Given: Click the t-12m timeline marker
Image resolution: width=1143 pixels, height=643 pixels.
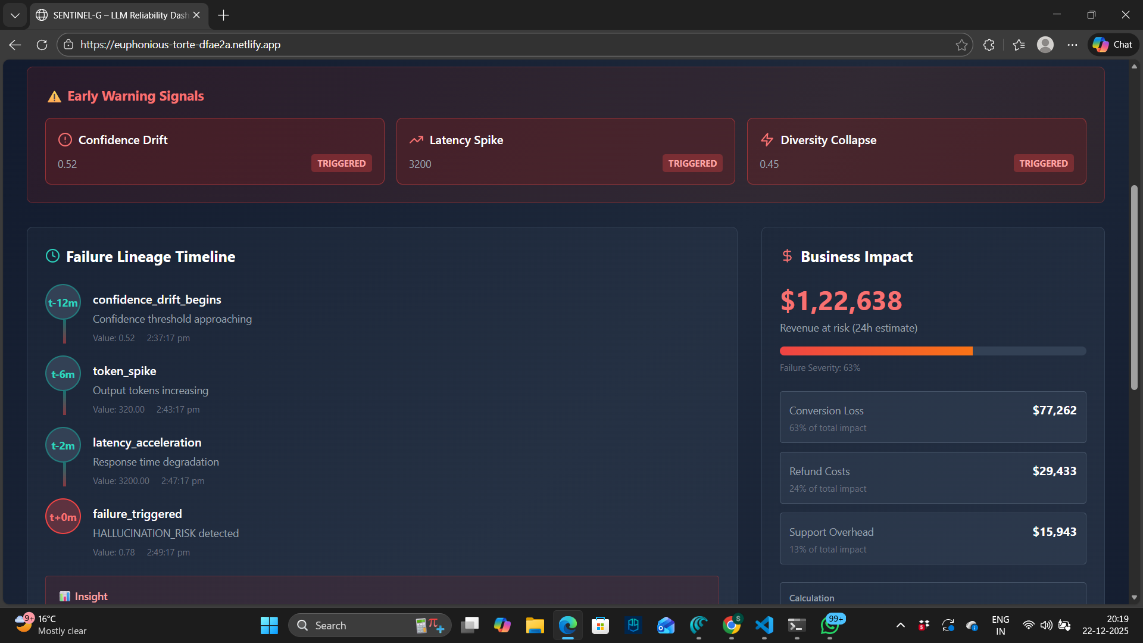Looking at the screenshot, I should 63,302.
